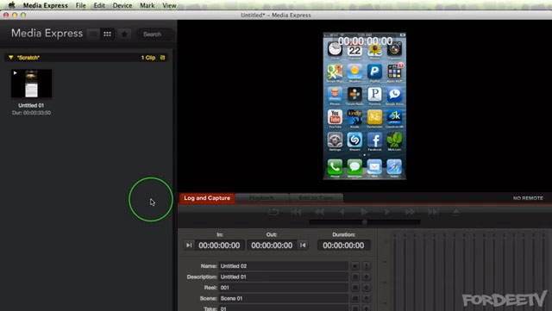Screen dimensions: 552x311
Task: Switch to the Playback tab
Action: (261, 198)
